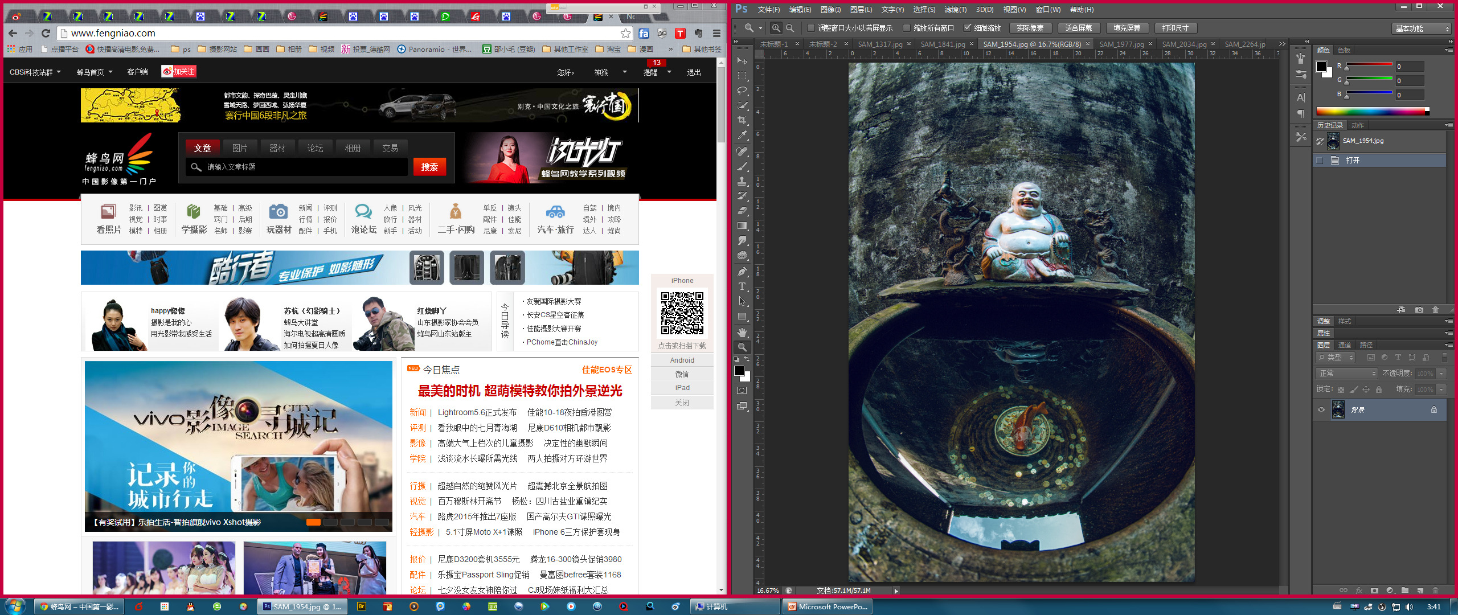The height and width of the screenshot is (615, 1458).
Task: Click the red 搜索 search button
Action: pos(429,167)
